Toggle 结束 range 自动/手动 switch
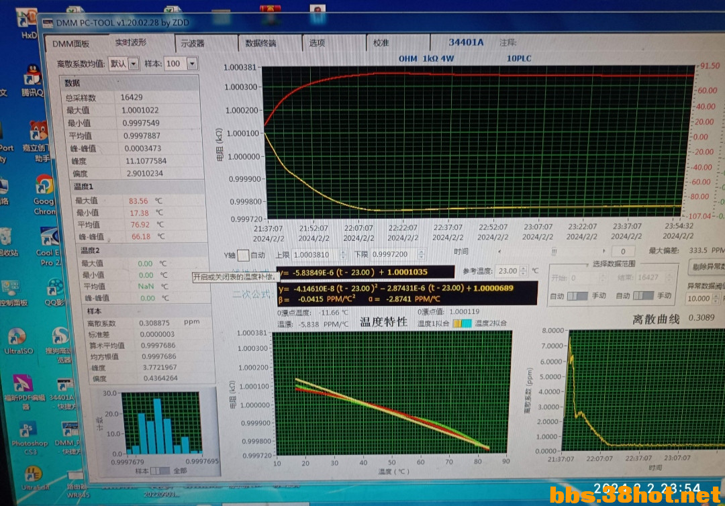Viewport: 725px width, 506px height. click(x=643, y=295)
